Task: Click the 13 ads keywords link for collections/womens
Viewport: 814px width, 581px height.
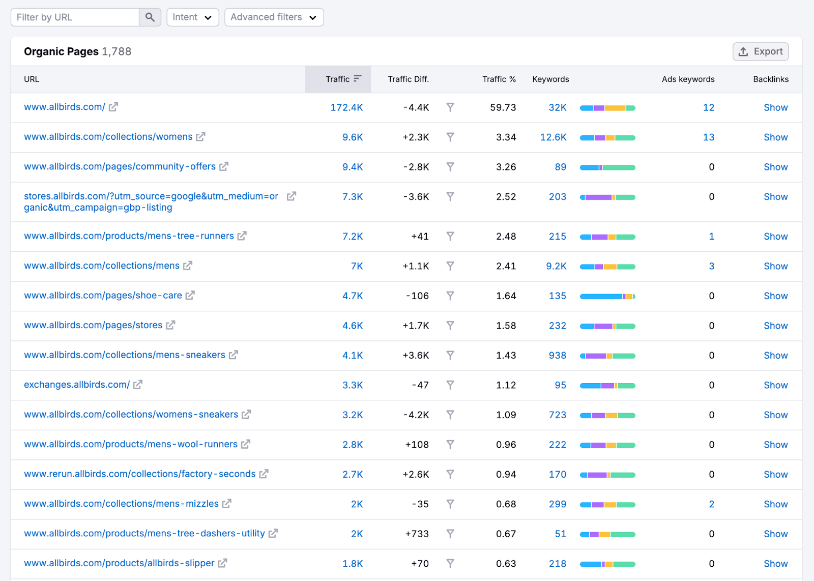Action: 709,137
